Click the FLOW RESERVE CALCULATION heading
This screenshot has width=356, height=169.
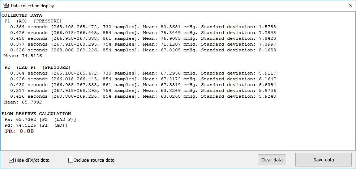36,114
